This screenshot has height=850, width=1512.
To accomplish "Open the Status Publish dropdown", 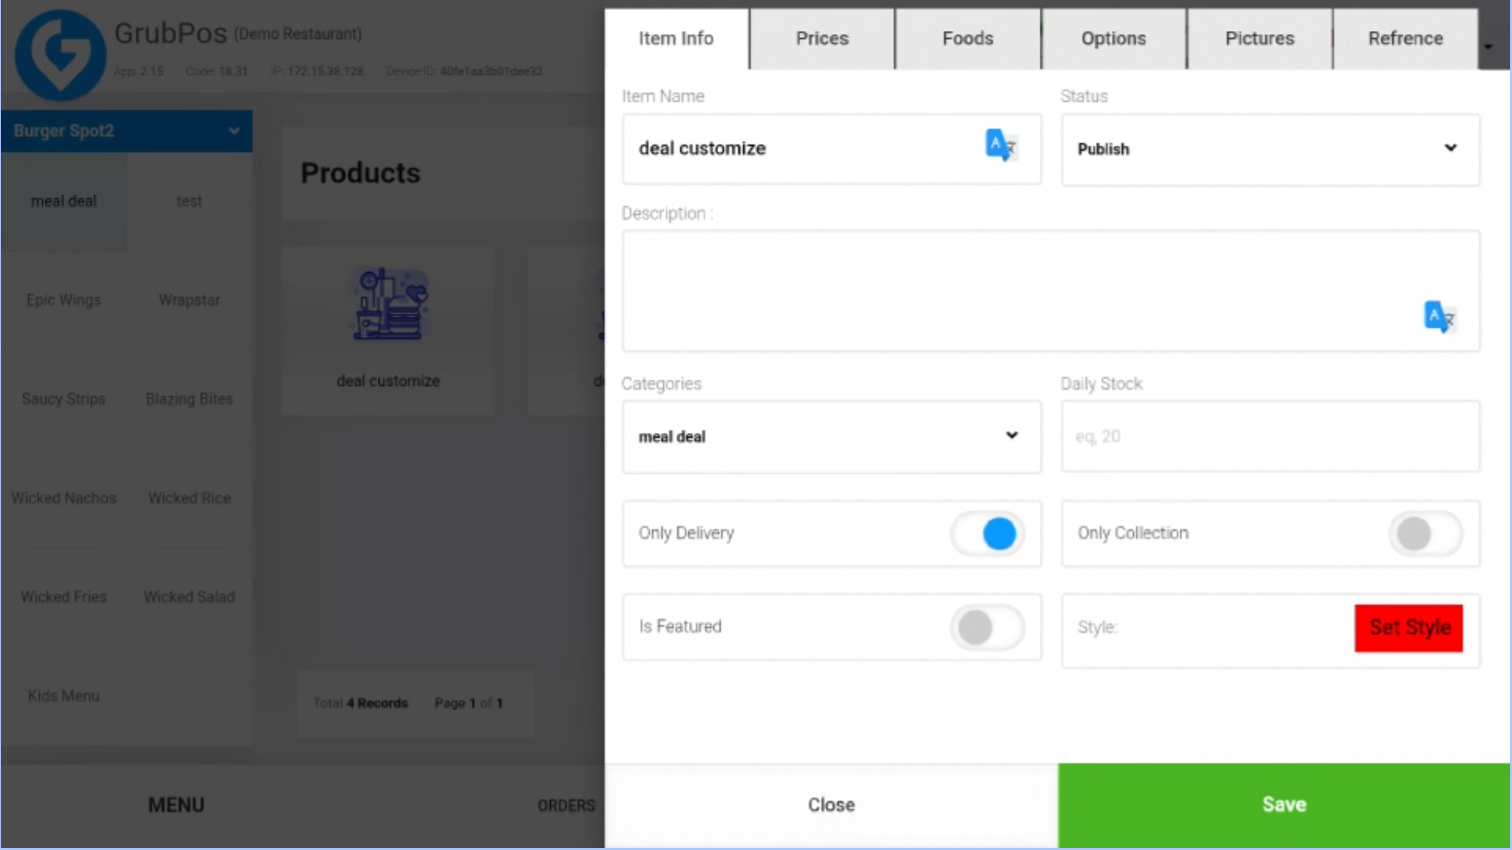I will [1270, 150].
